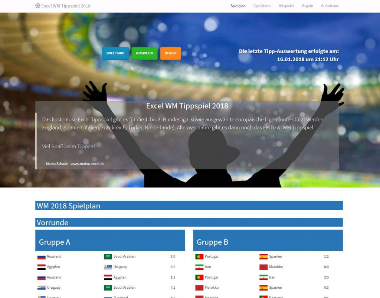The width and height of the screenshot is (380, 298).
Task: Click the Uruguay flag beside Ägypten match
Action: pyautogui.click(x=108, y=267)
